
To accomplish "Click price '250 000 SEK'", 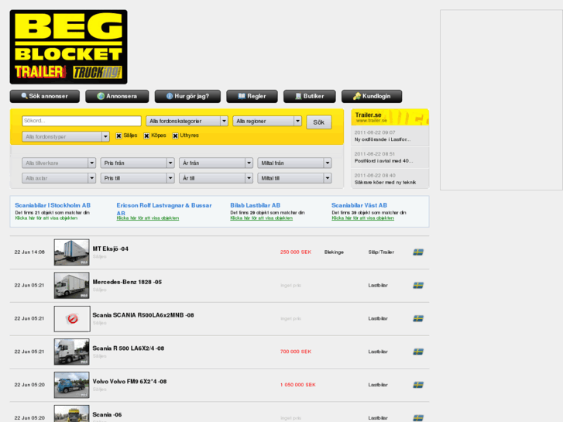I will pos(296,252).
